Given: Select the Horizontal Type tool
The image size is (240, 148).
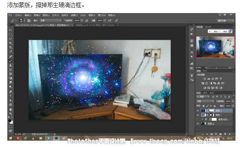Looking at the screenshot, I should click(11, 96).
